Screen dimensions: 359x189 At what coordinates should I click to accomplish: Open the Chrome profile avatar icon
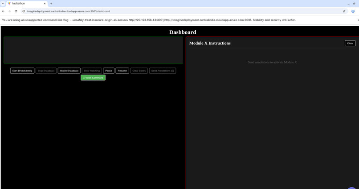(353, 11)
